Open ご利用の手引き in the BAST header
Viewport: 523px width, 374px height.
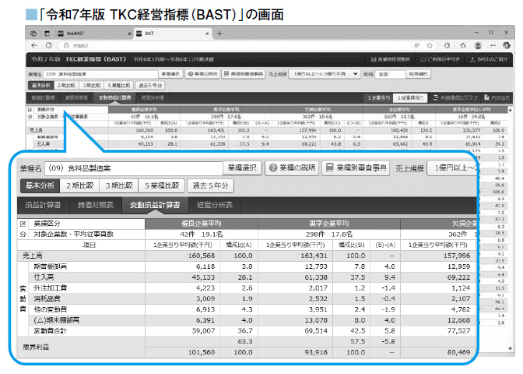(x=439, y=59)
